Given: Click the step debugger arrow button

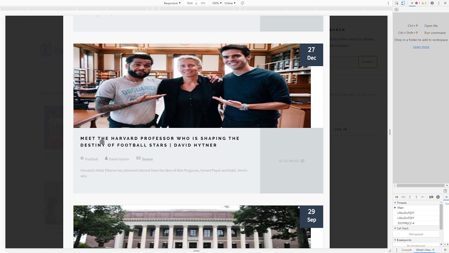Looking at the screenshot, I should tap(423, 197).
